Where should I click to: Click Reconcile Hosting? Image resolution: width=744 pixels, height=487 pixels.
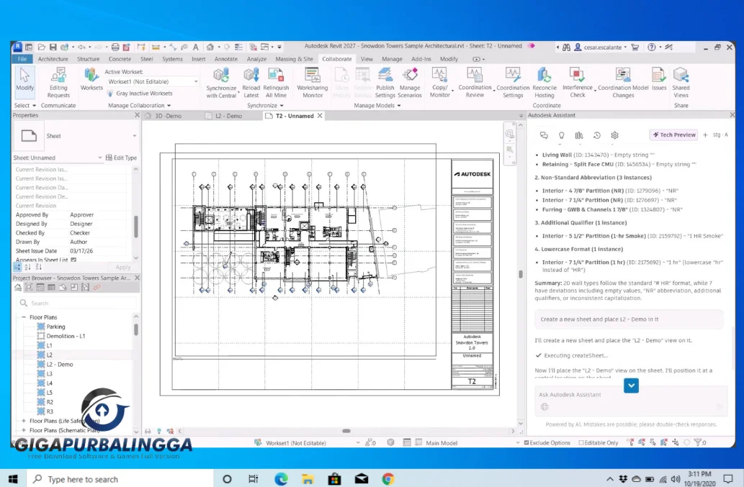[x=544, y=83]
